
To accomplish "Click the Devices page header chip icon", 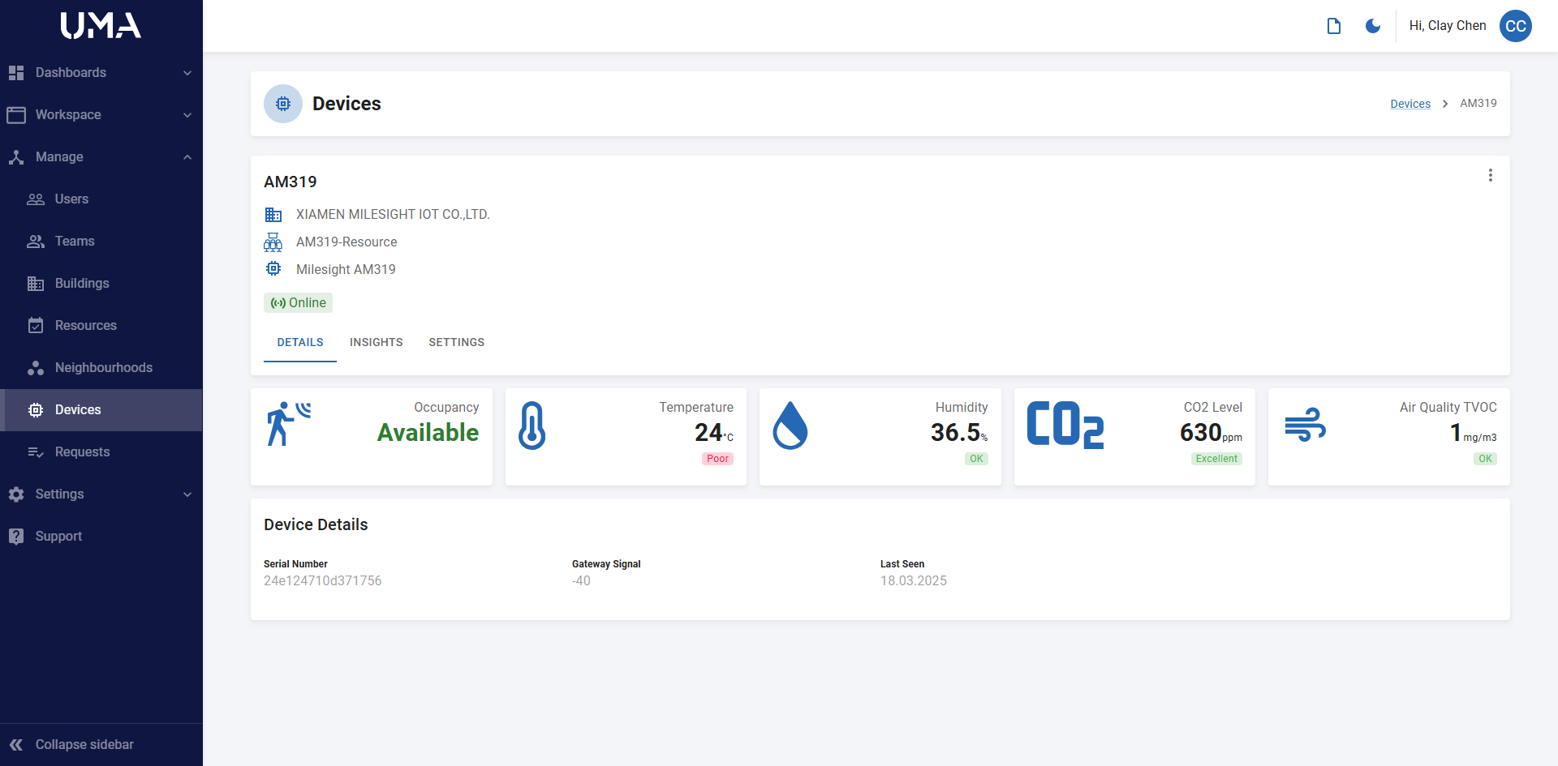I will (x=283, y=104).
